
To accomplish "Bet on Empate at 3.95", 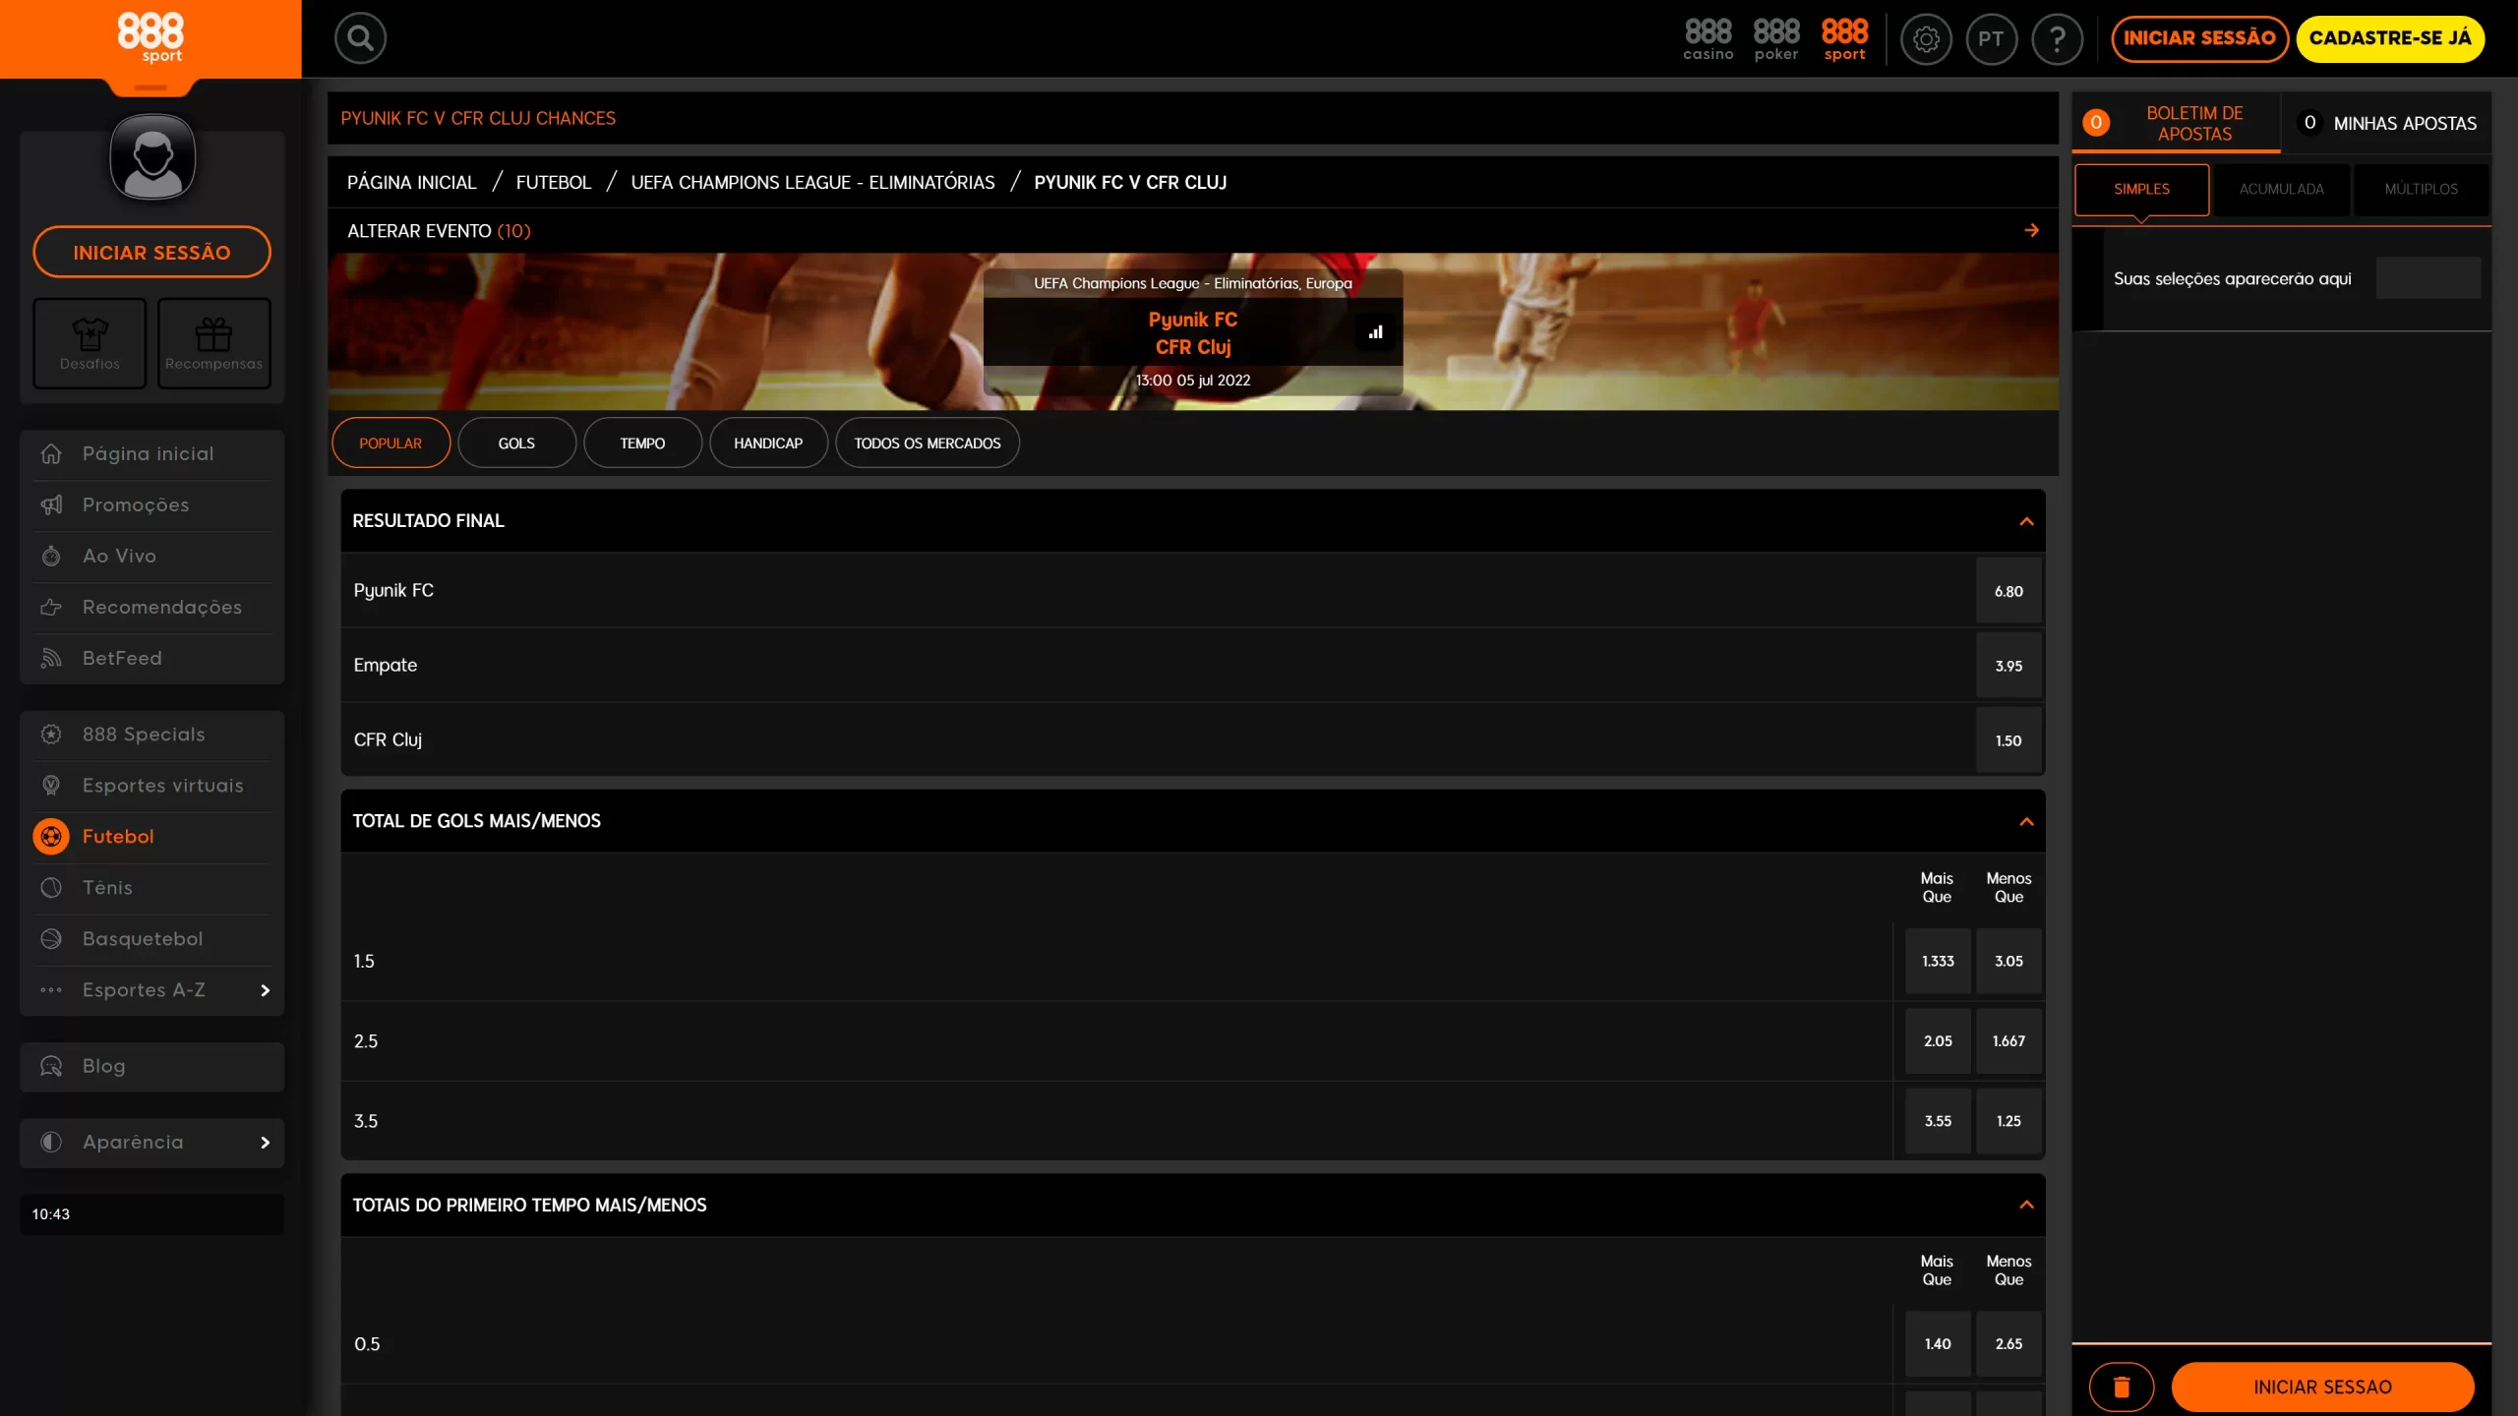I will [x=2008, y=666].
